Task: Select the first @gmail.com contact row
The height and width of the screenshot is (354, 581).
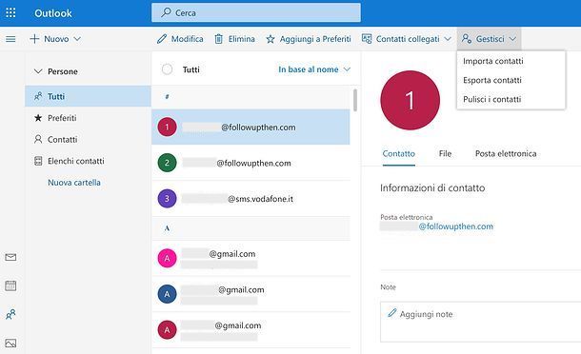Action: 250,258
